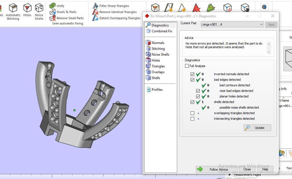
Task: Enable Full Analysis checkbox
Action: pyautogui.click(x=187, y=66)
